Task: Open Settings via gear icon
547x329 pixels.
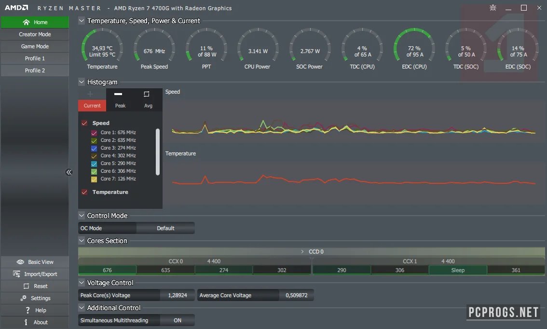Action: 23,298
